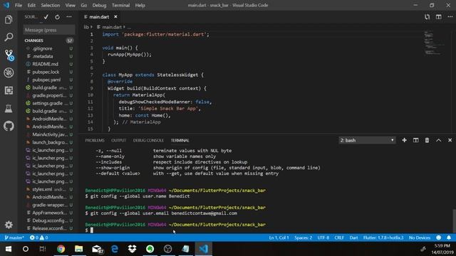This screenshot has height=256, width=456.
Task: Click Ln 1, Col 1 cursor position
Action: point(279,238)
